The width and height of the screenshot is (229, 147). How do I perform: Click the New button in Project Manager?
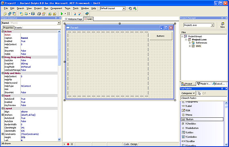223,25
